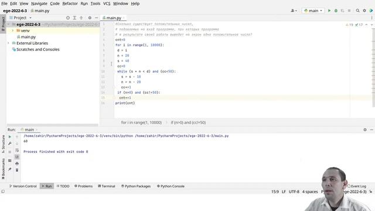Click Run with Coverage icon in the toolbar
Image resolution: width=375 pixels, height=211 pixels.
click(342, 11)
